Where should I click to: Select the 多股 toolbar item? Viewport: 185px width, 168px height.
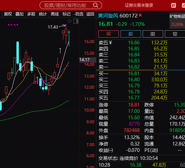[31, 14]
